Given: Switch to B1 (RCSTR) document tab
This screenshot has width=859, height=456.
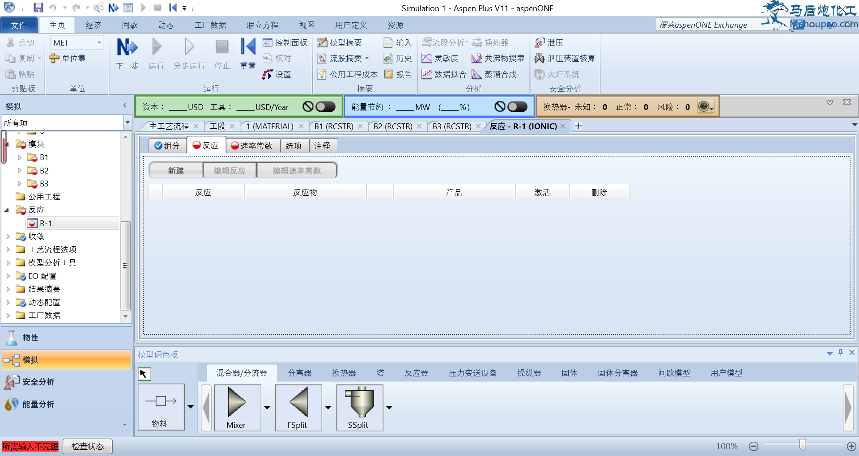Looking at the screenshot, I should point(334,126).
